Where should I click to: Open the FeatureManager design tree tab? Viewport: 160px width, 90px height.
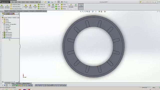pyautogui.click(x=3, y=14)
